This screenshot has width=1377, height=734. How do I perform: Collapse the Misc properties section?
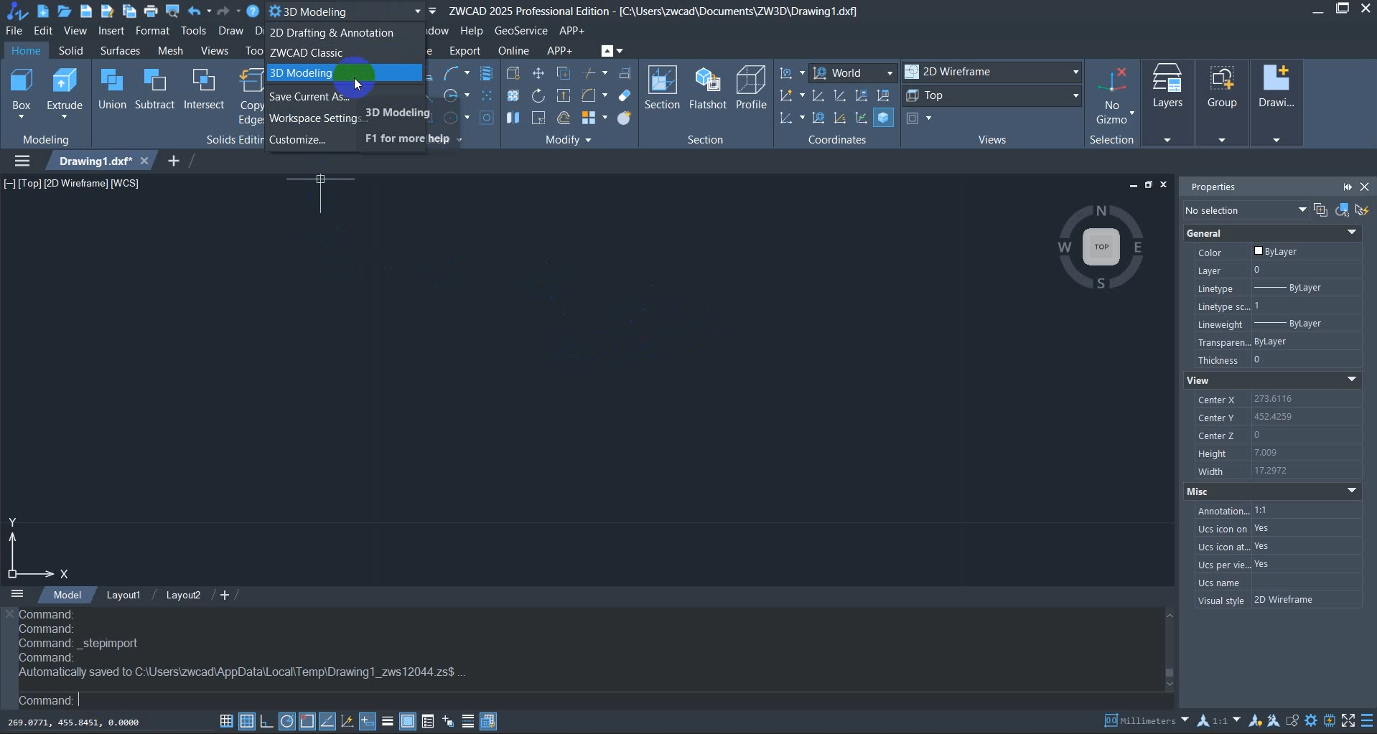(x=1352, y=491)
